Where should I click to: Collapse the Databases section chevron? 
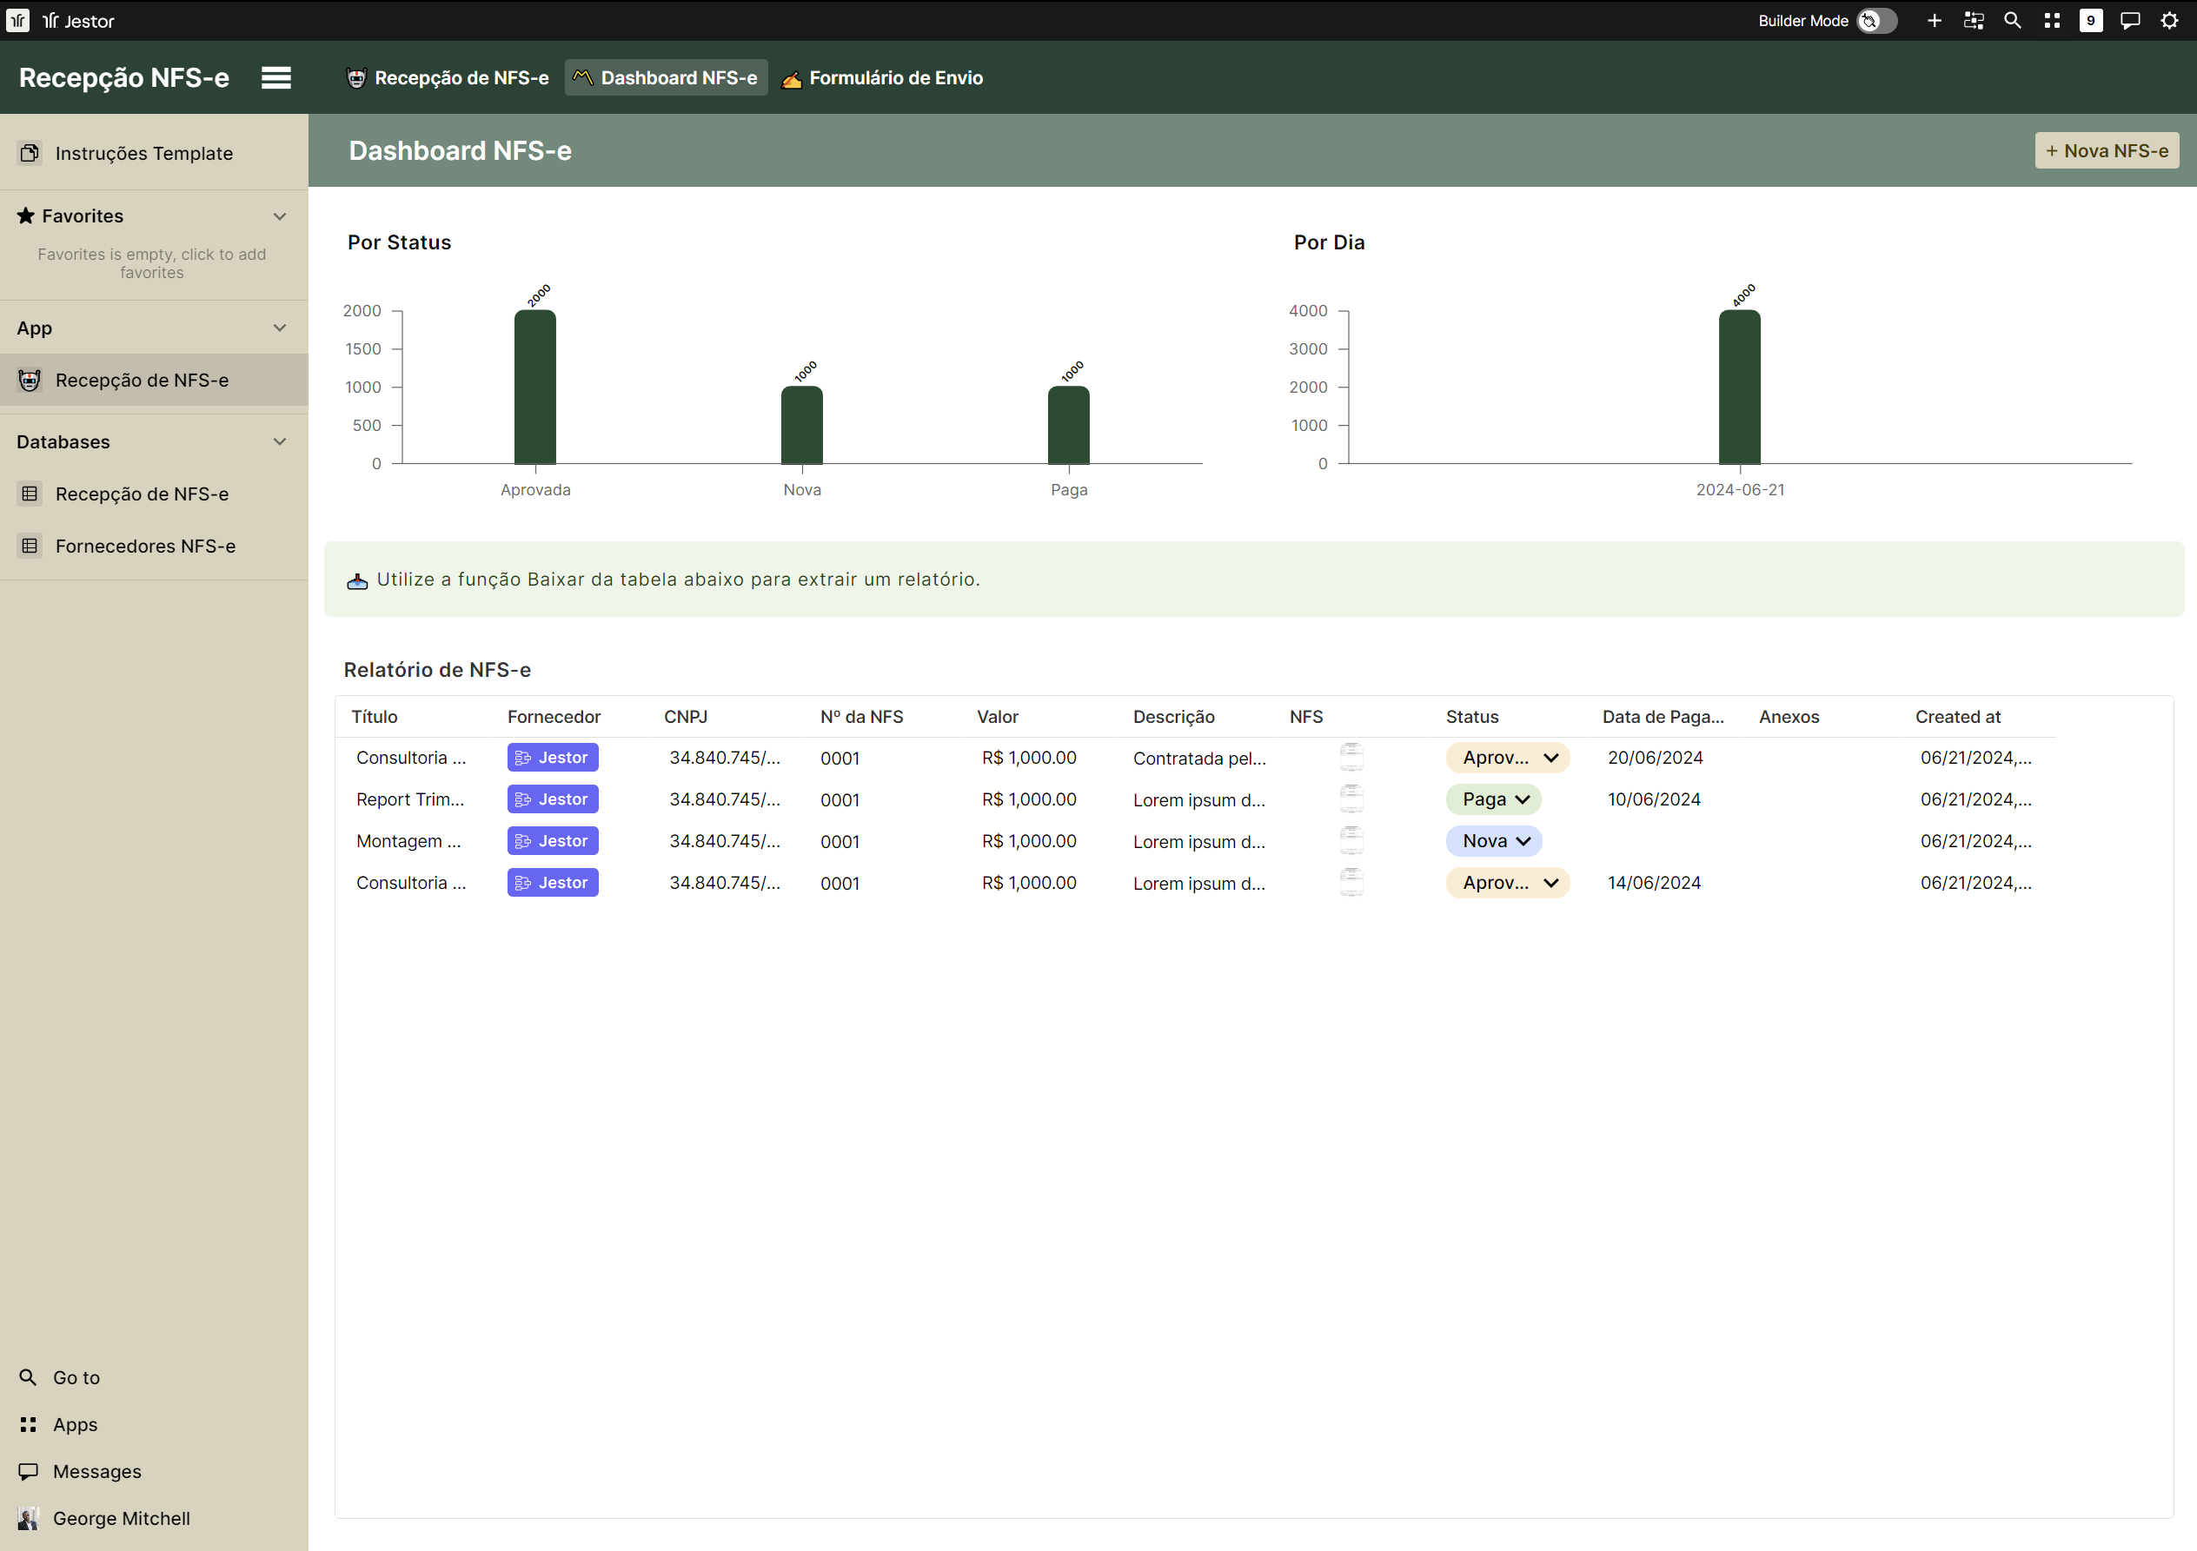click(280, 442)
